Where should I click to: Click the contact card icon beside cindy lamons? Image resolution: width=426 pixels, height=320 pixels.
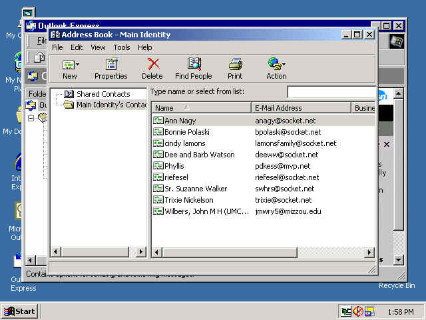[158, 143]
